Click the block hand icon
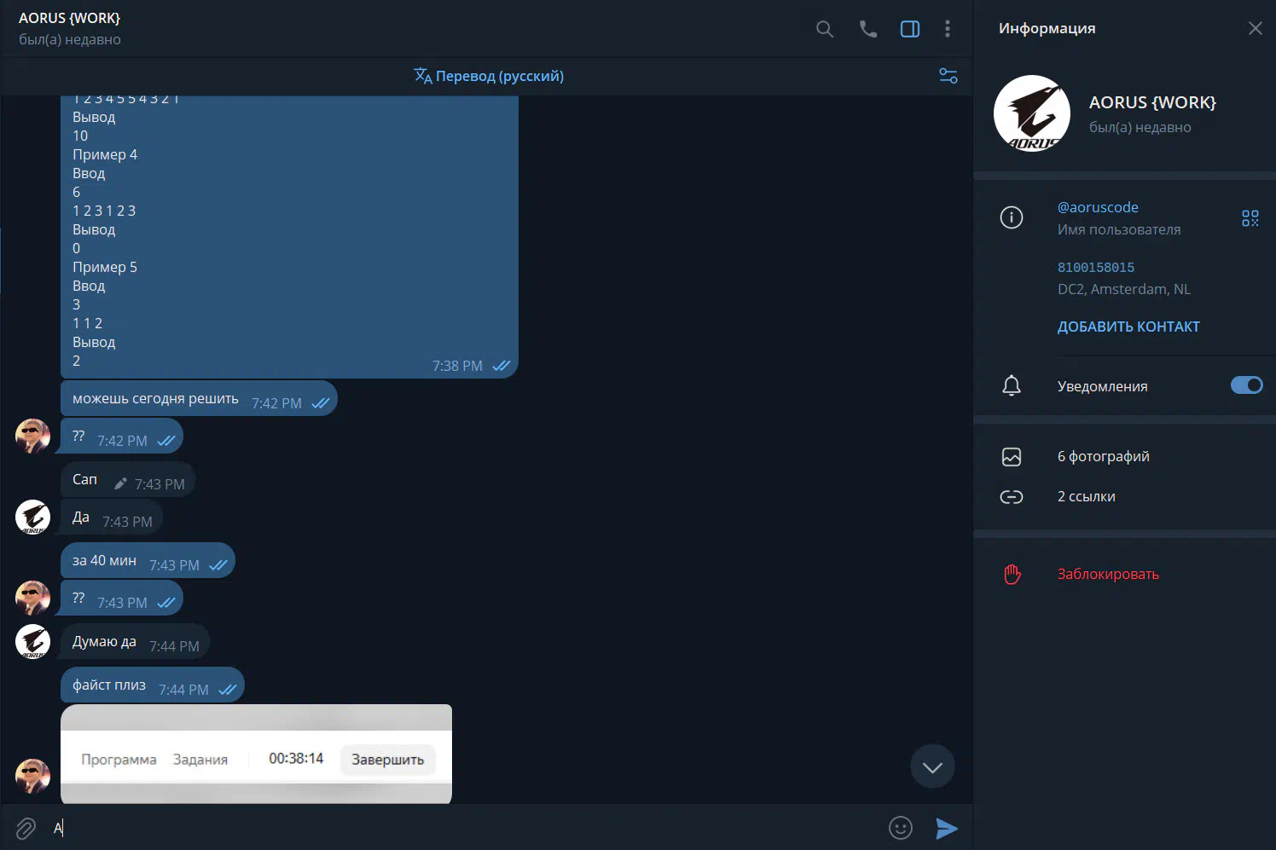The height and width of the screenshot is (850, 1276). 1012,575
